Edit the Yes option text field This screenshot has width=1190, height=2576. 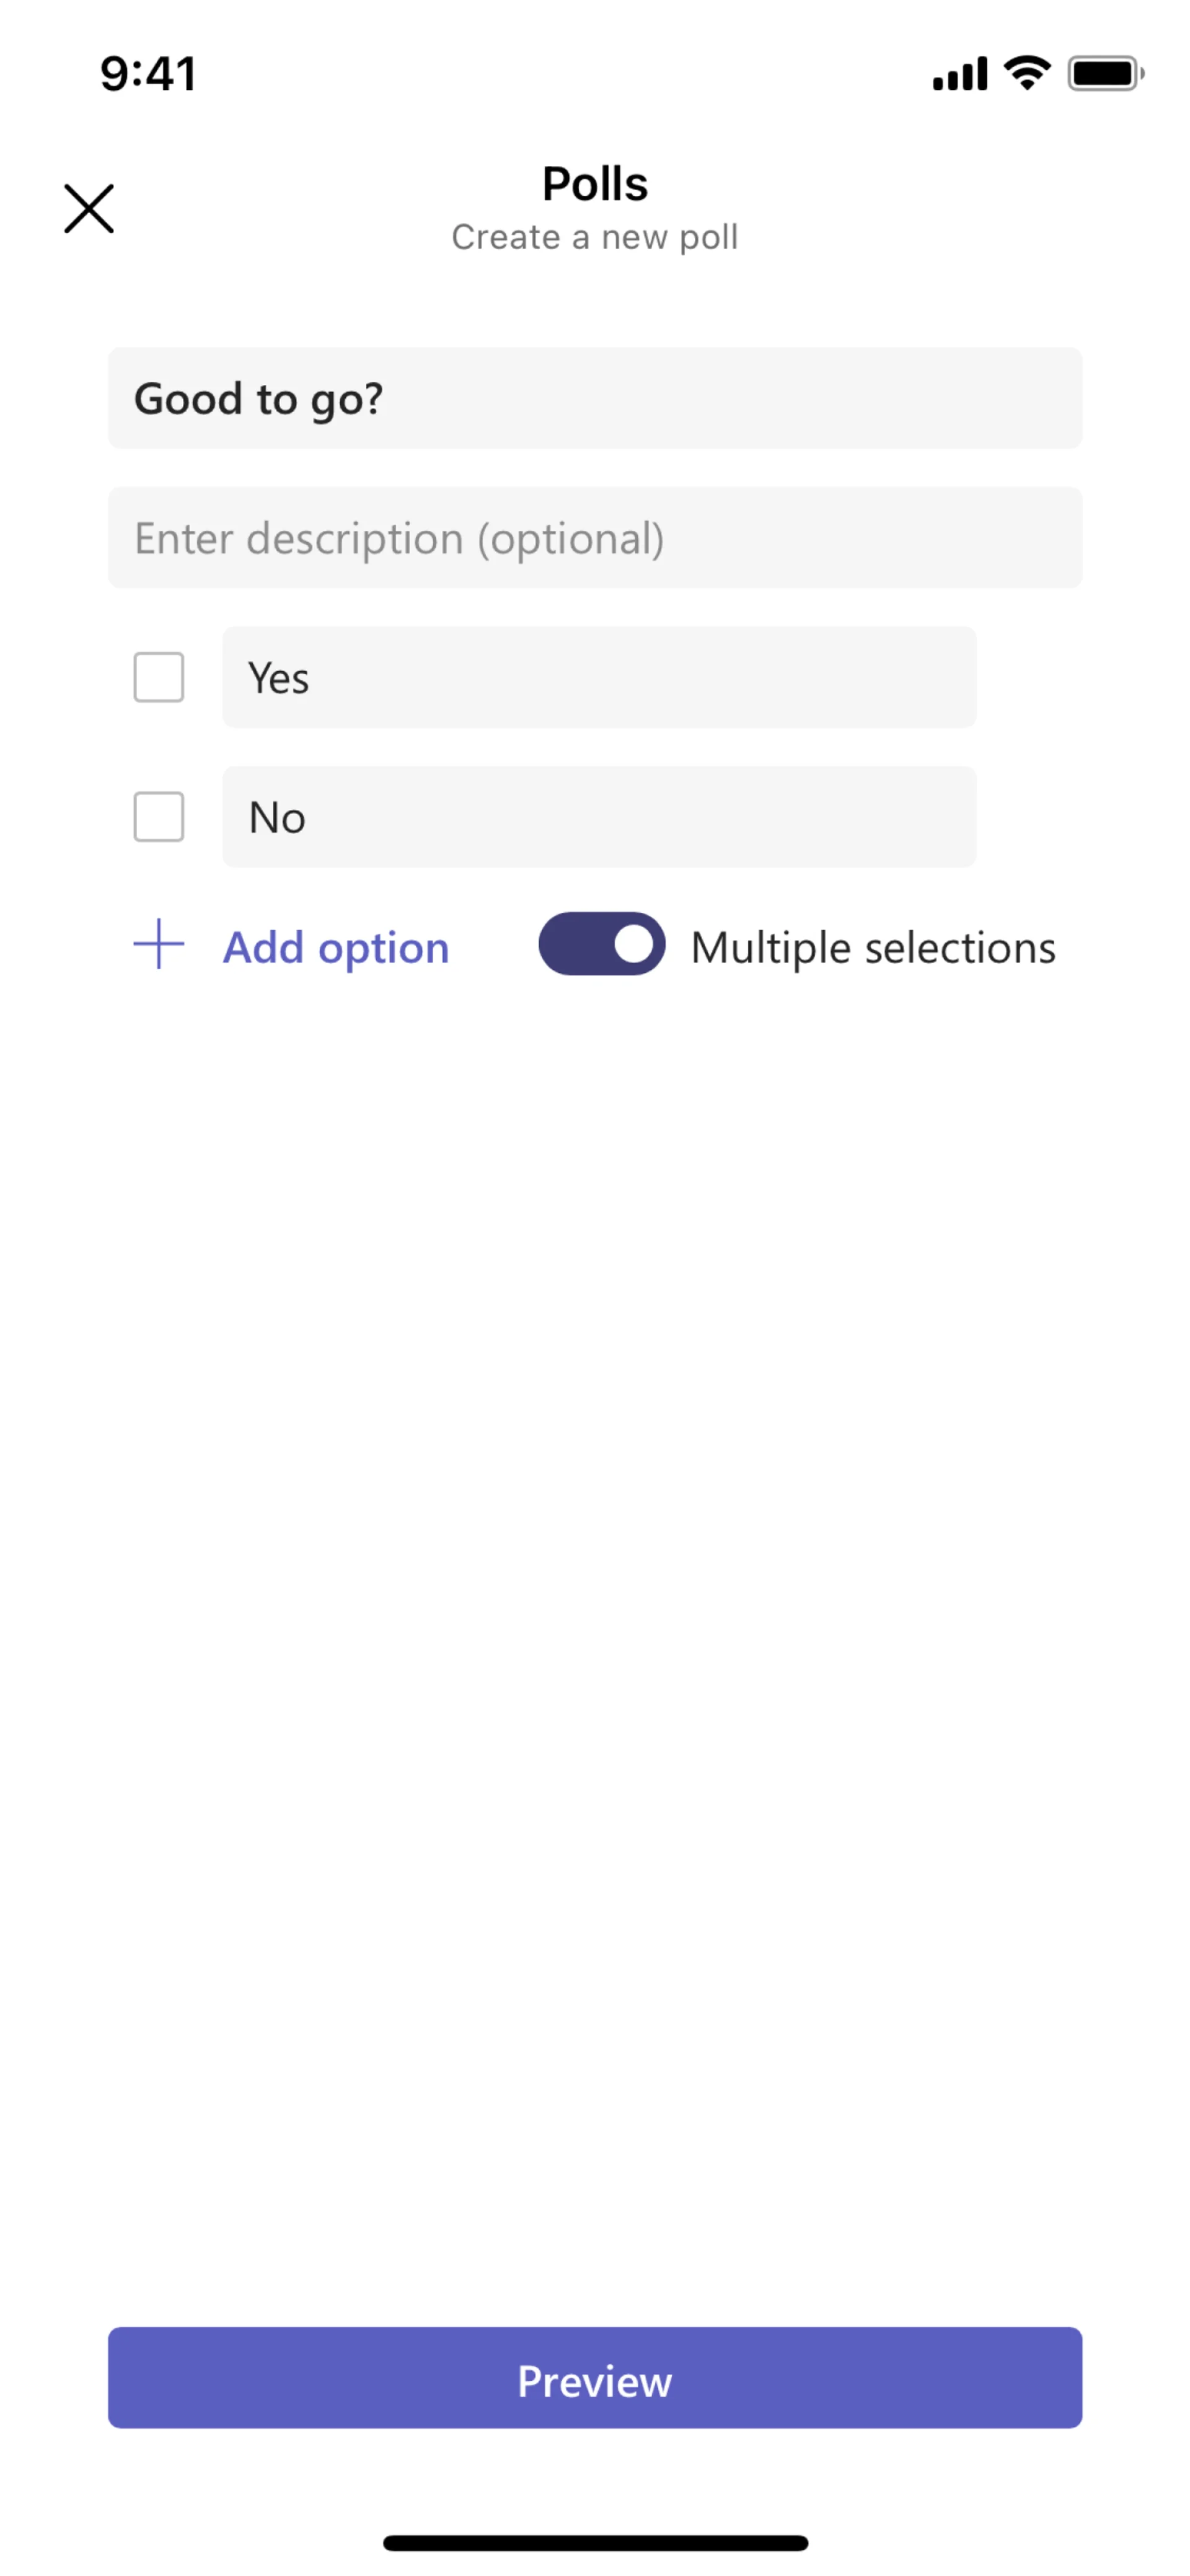tap(599, 677)
